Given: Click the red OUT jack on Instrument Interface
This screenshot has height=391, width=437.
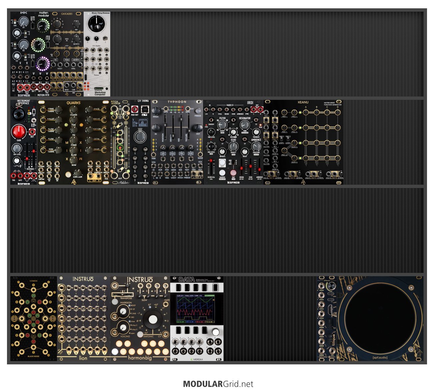Looking at the screenshot, I should [32, 132].
